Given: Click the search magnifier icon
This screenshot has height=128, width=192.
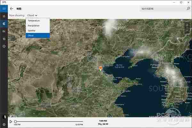Looking at the screenshot, I should [188, 8].
